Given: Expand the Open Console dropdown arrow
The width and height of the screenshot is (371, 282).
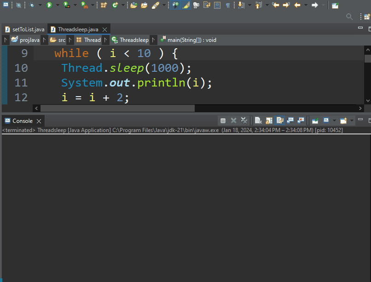Looking at the screenshot, I should click(x=352, y=121).
